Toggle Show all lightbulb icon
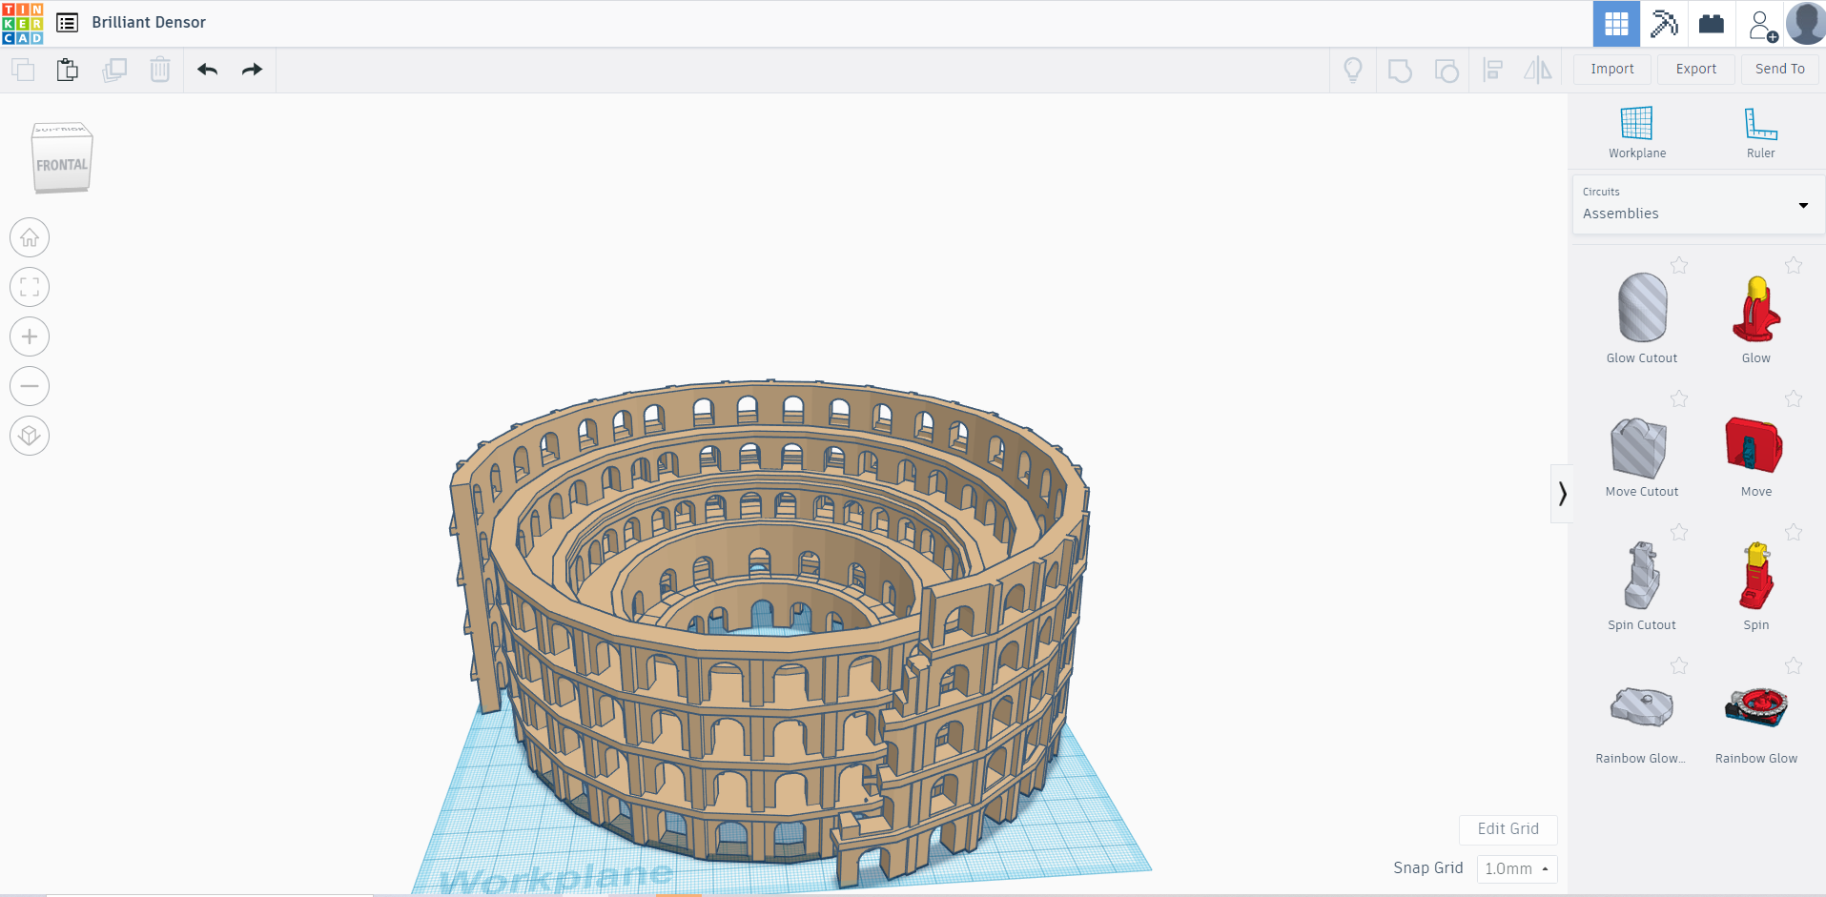Viewport: 1826px width, 897px height. click(x=1353, y=70)
